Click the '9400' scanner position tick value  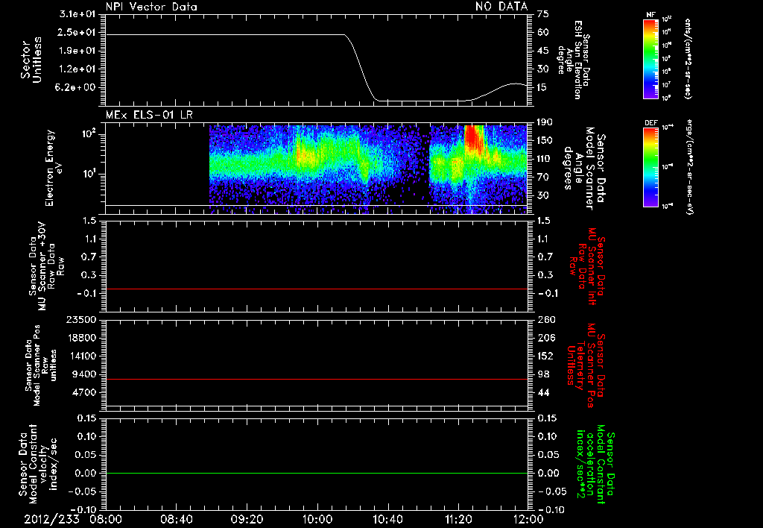pos(84,374)
